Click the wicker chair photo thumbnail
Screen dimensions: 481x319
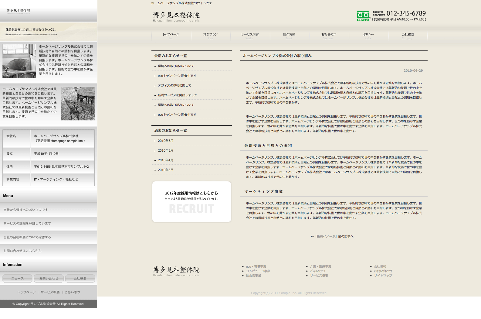click(x=19, y=61)
